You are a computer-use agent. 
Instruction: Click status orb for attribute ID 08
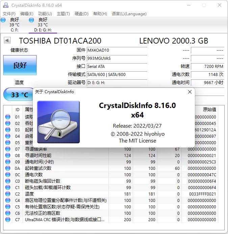(8, 155)
